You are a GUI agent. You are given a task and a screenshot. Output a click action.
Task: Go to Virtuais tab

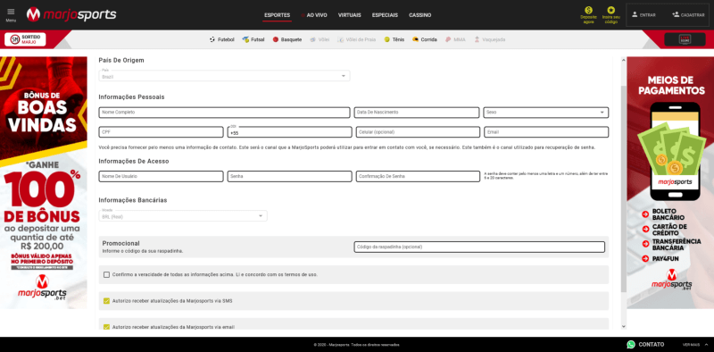[349, 15]
